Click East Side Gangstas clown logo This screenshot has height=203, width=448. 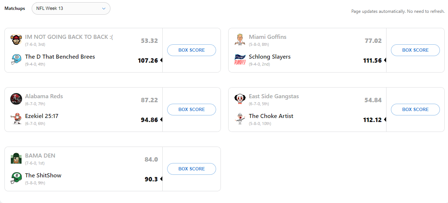point(240,99)
